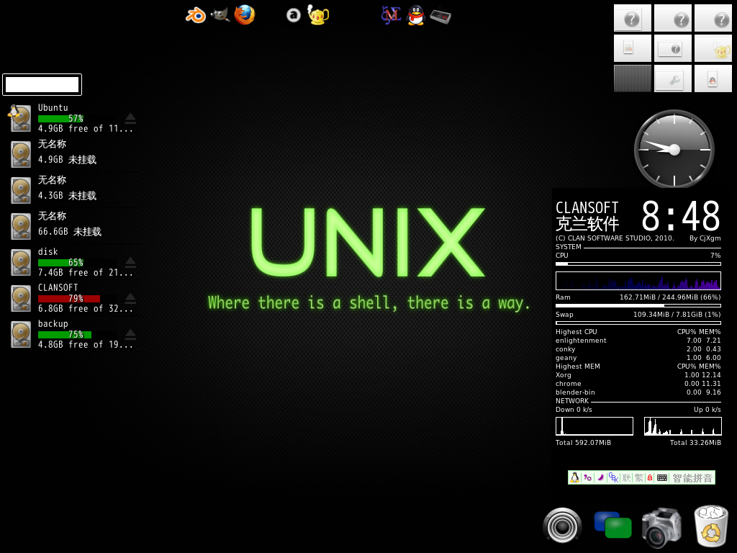737x553 pixels.
Task: Switch to pager desktop with wrench window
Action: (673, 78)
